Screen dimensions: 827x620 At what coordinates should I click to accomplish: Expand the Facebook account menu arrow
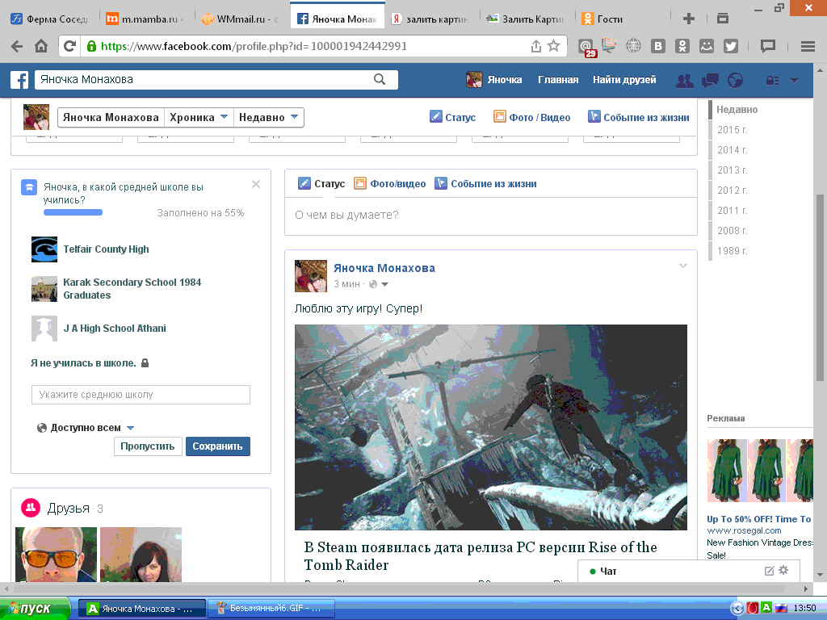pyautogui.click(x=794, y=80)
